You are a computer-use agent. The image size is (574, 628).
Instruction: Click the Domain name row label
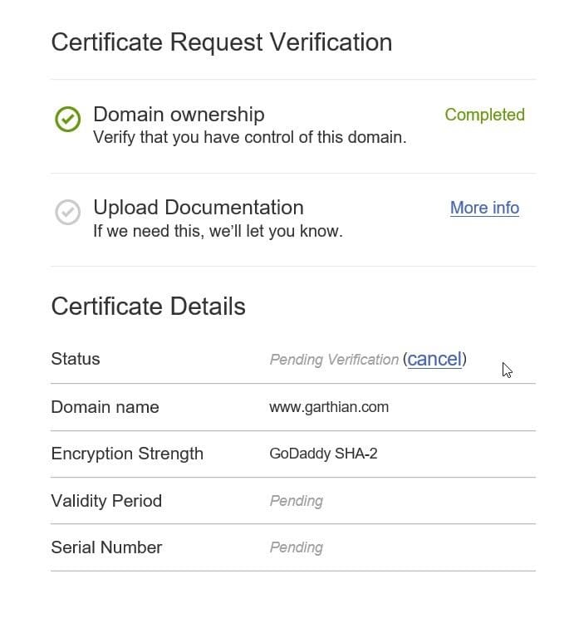coord(105,407)
